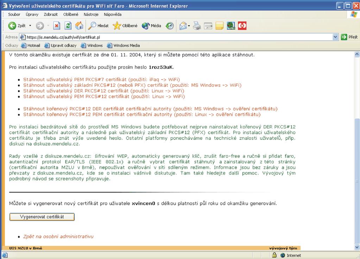Expand the address bar dropdown

click(335, 37)
